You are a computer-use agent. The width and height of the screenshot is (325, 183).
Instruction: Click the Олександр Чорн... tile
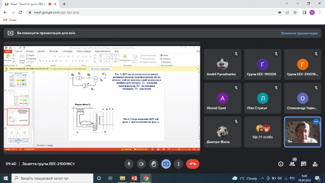pos(303,98)
